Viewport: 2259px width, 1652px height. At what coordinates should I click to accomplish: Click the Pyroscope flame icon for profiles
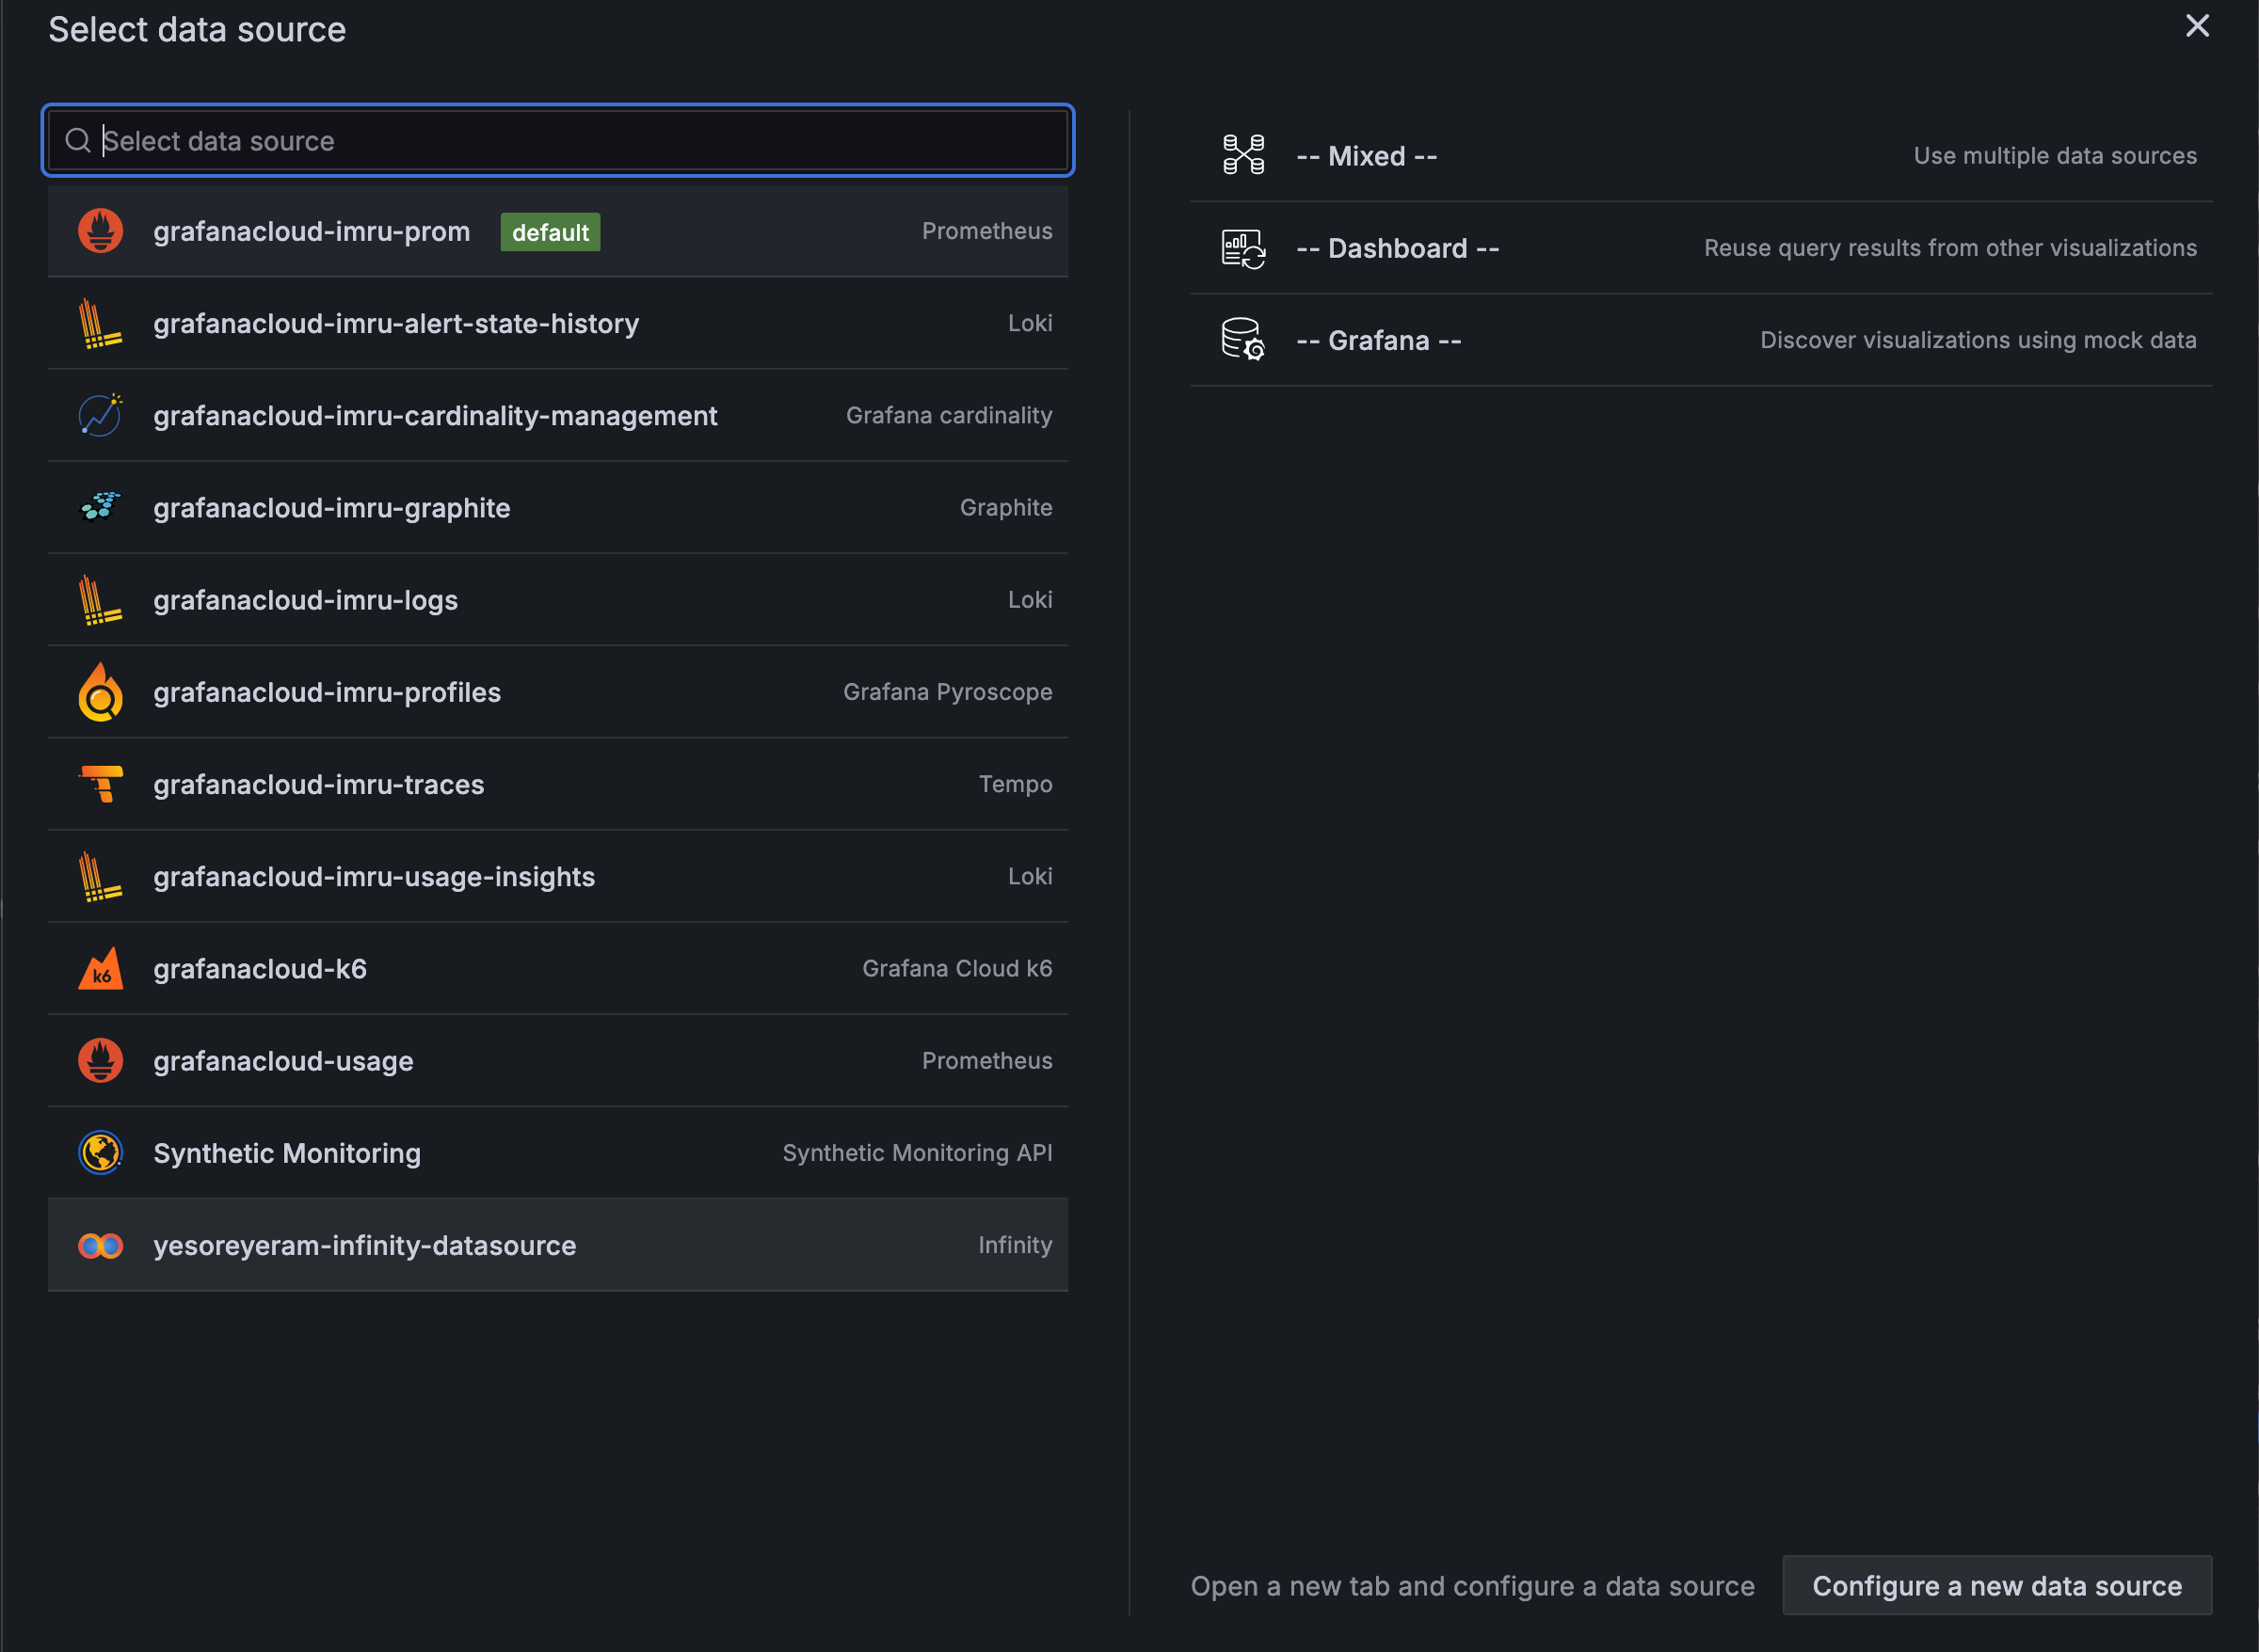pos(100,692)
